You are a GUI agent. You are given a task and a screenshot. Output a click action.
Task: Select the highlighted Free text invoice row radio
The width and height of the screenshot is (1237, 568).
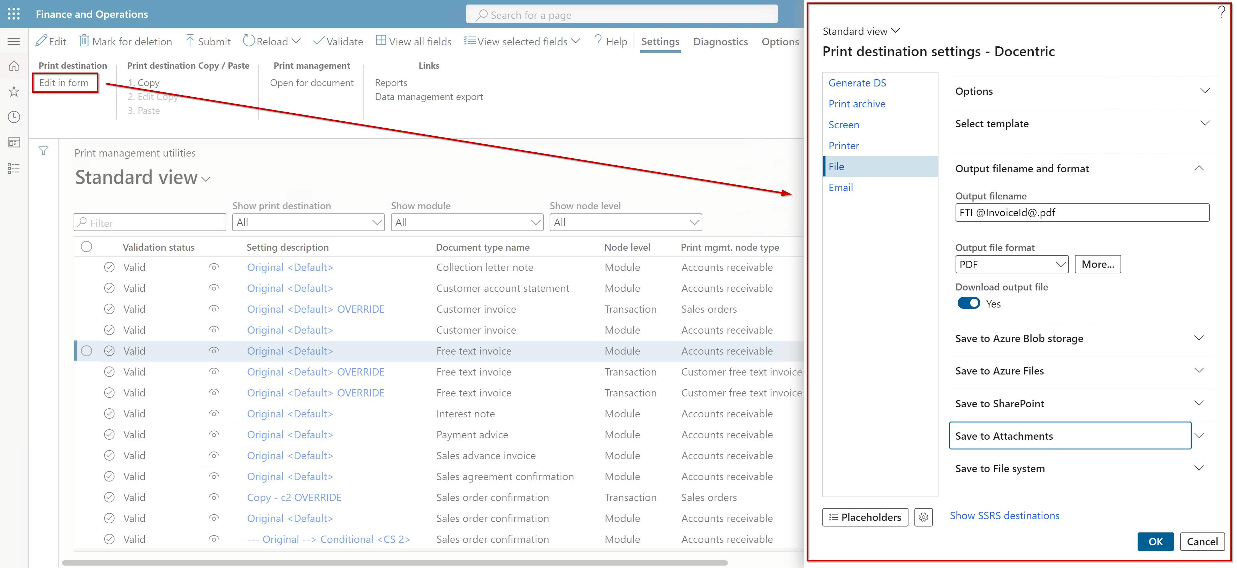[86, 351]
